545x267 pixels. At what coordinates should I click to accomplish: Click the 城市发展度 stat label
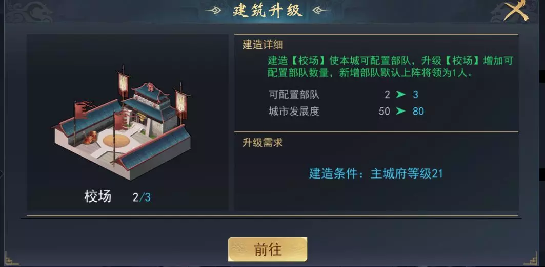pyautogui.click(x=294, y=111)
